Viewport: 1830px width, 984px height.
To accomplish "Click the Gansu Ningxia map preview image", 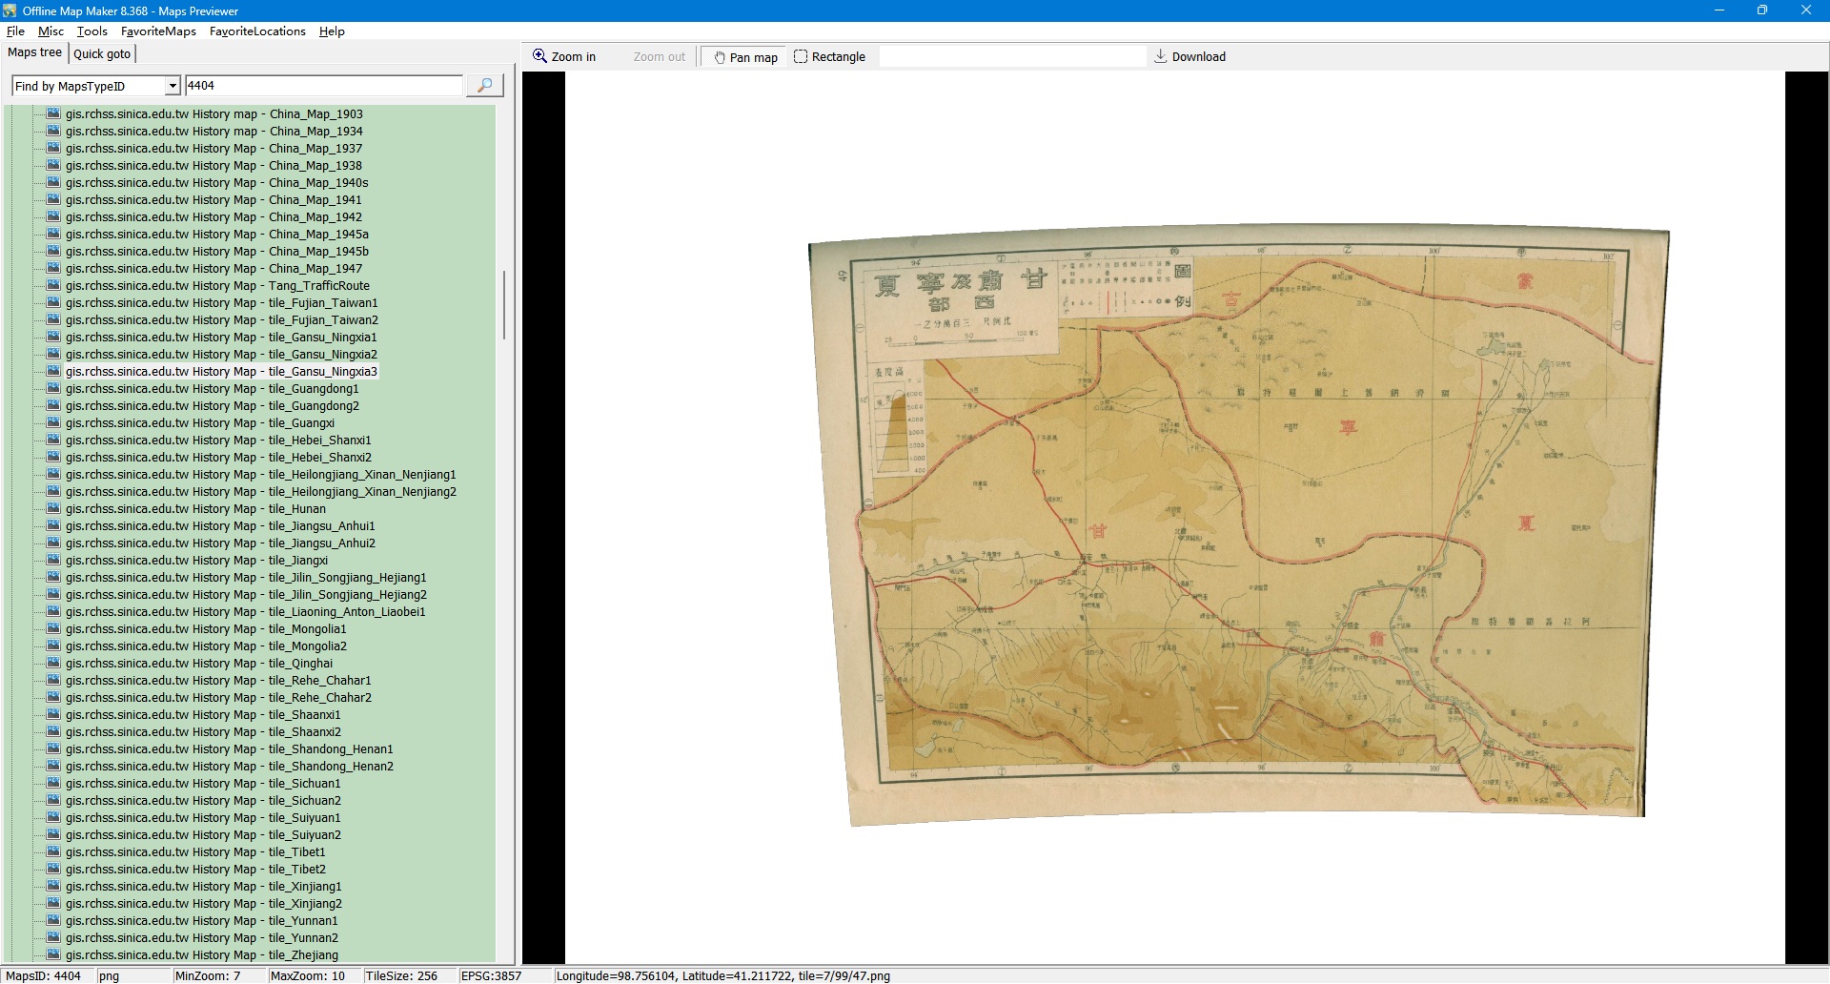I will [1239, 524].
